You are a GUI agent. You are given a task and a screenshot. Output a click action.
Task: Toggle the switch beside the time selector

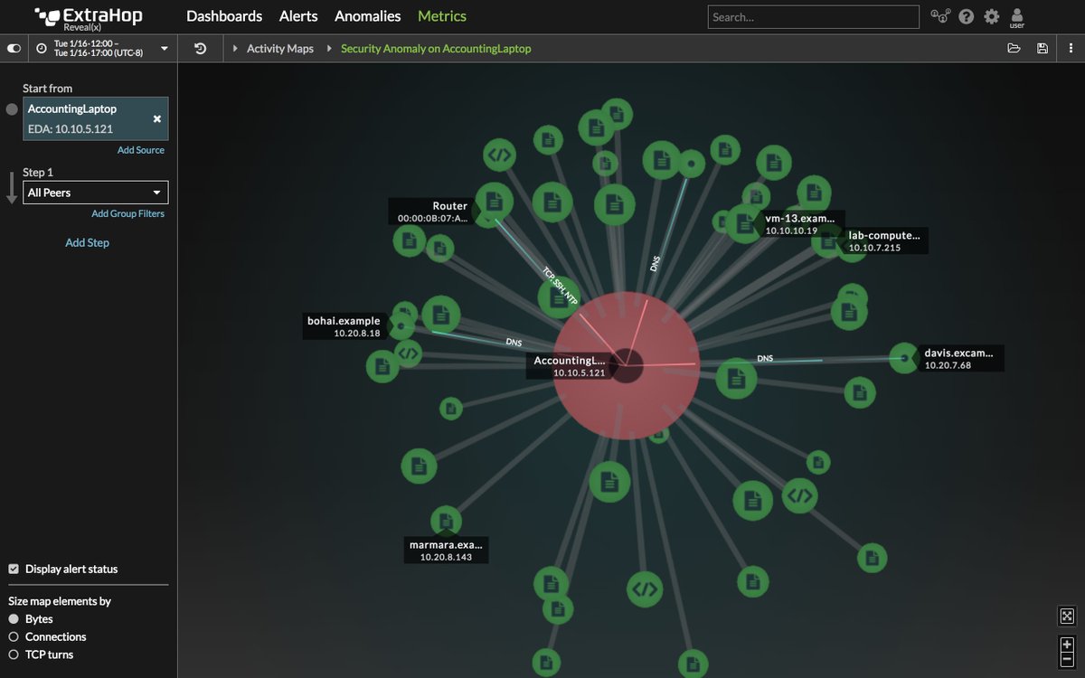click(14, 48)
